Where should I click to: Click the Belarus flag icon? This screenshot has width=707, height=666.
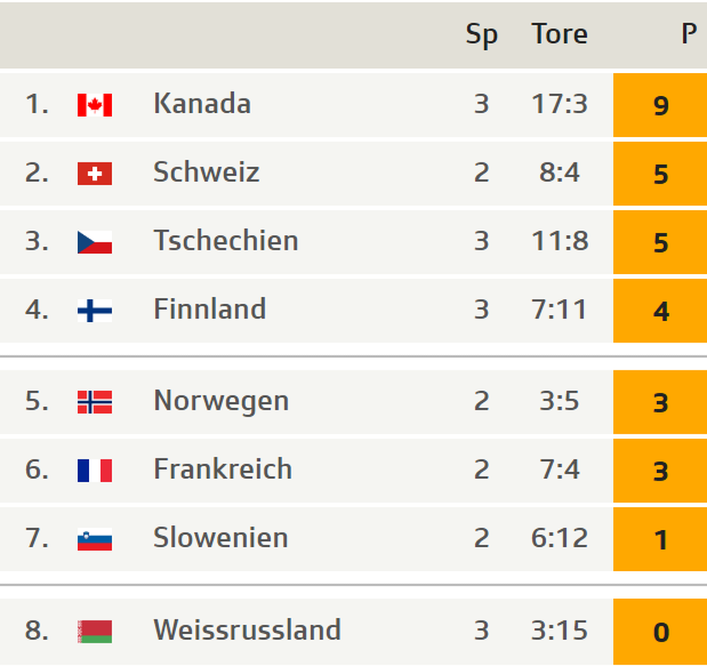(94, 631)
